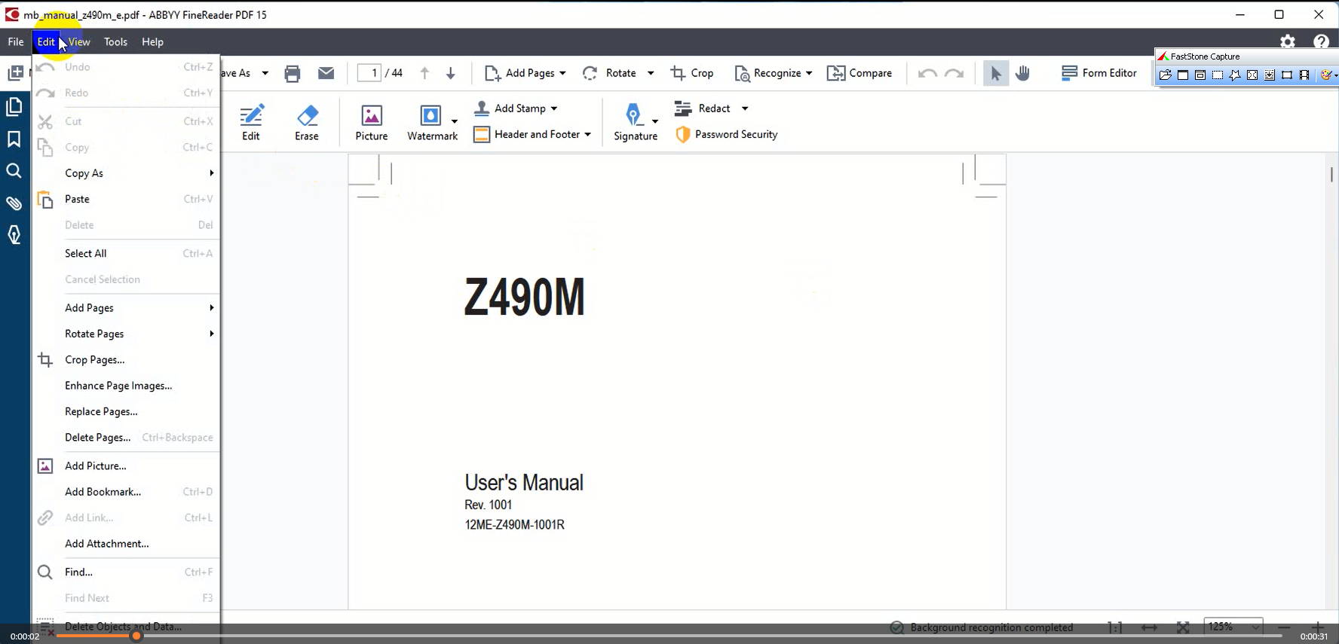This screenshot has height=644, width=1339.
Task: Activate the hand pan tool
Action: (x=1022, y=73)
